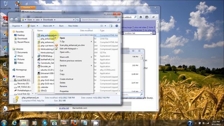Sort files by Date modified column header
Image resolution: width=224 pixels, height=126 pixels.
86,30
